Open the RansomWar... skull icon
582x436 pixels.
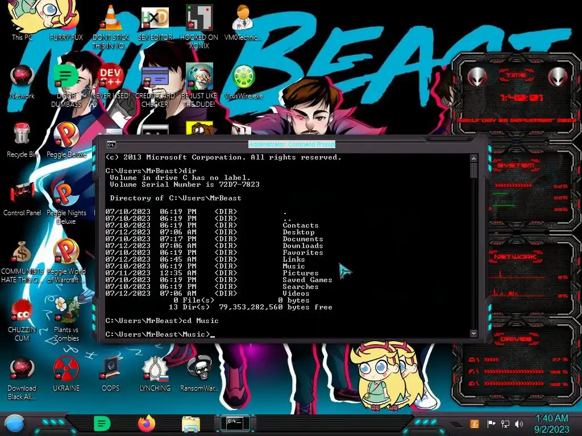[x=199, y=375]
